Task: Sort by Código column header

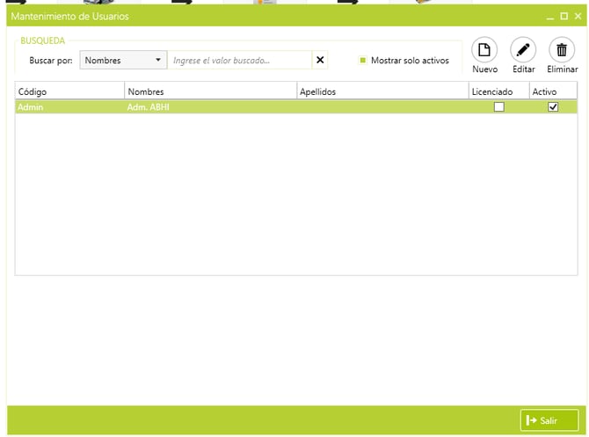Action: (x=69, y=91)
